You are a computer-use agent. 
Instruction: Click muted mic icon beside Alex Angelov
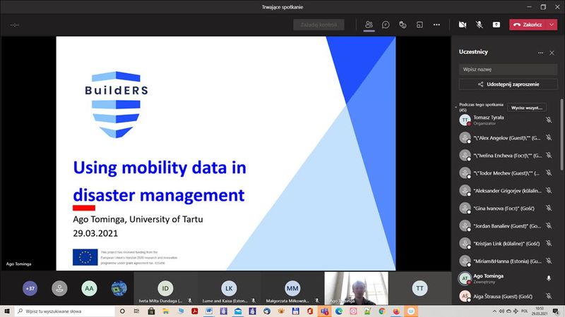(x=549, y=137)
